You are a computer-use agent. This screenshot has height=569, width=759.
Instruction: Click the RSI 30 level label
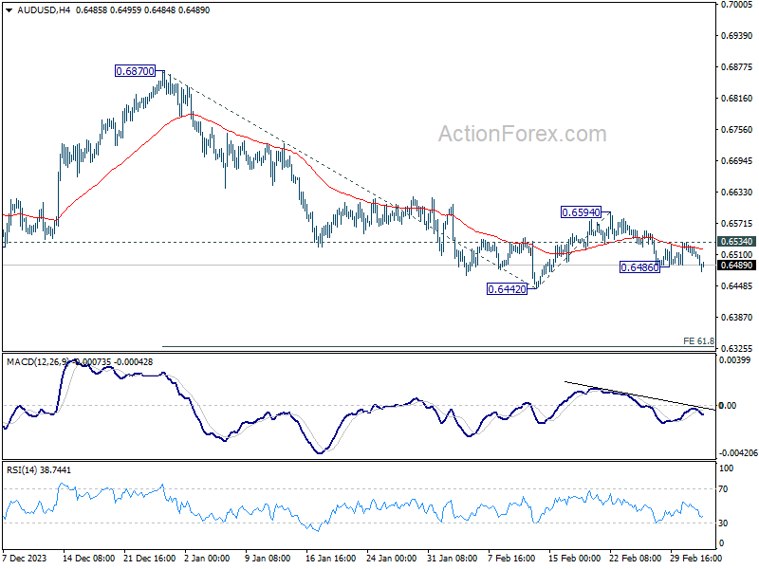coord(723,523)
